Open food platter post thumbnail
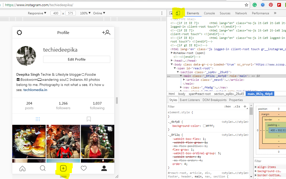 (x=29, y=141)
